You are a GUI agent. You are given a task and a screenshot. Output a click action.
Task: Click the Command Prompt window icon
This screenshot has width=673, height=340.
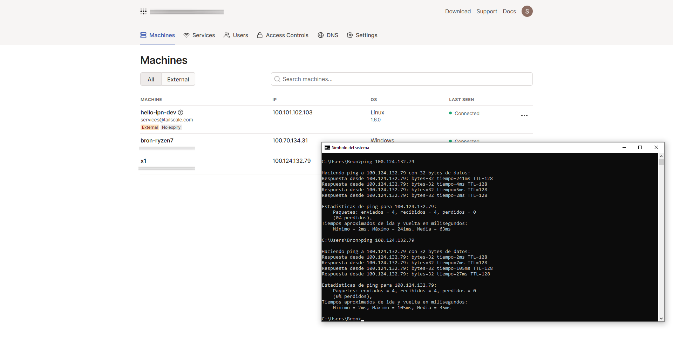[x=327, y=148]
